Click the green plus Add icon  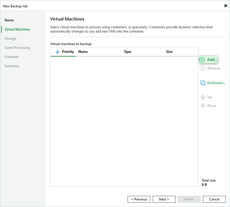tap(202, 60)
